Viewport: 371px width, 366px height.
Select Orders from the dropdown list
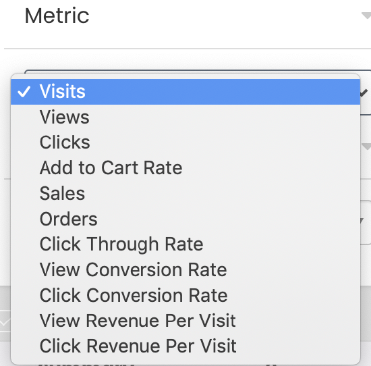tap(185, 219)
